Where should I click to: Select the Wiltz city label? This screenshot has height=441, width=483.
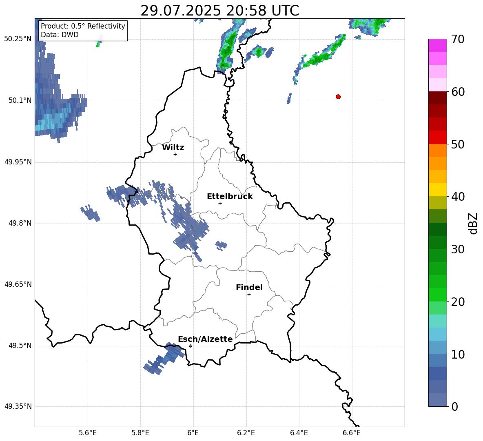173,148
